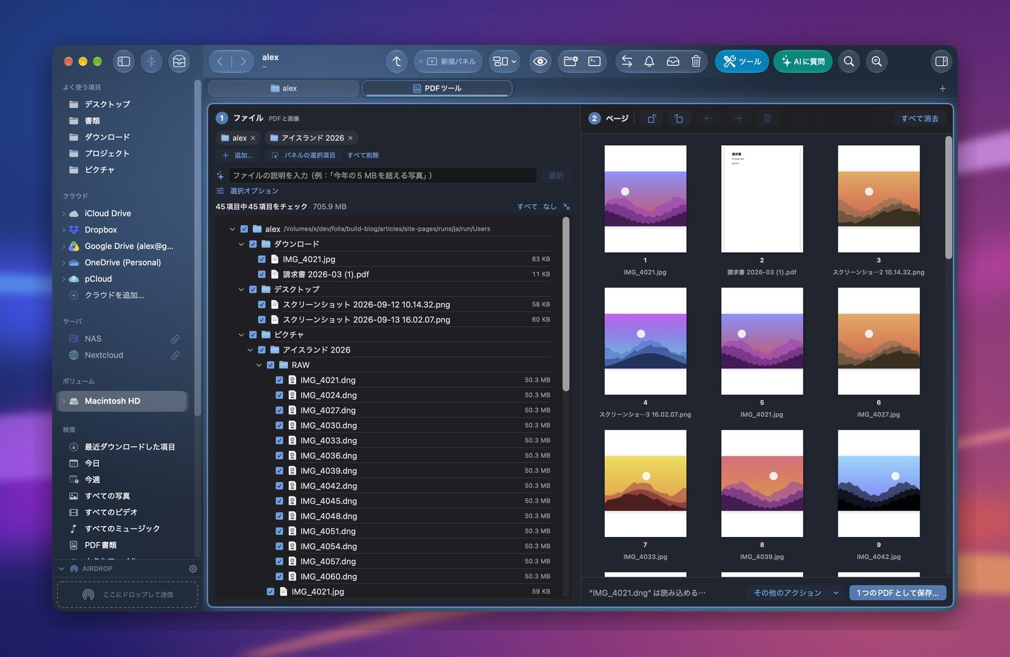Click the toolbar trash icon
Viewport: 1010px width, 657px height.
pos(696,61)
